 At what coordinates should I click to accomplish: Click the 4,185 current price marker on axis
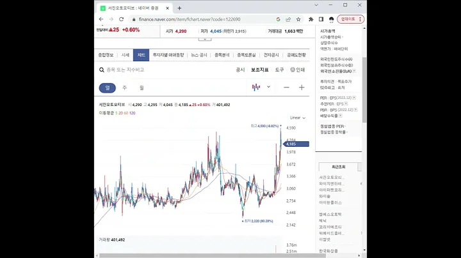[296, 144]
